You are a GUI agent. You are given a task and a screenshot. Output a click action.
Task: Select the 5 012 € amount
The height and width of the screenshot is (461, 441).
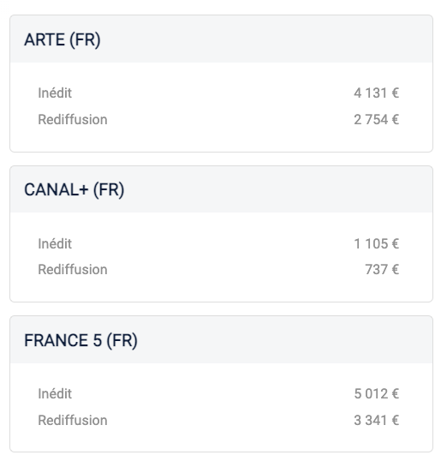click(377, 393)
